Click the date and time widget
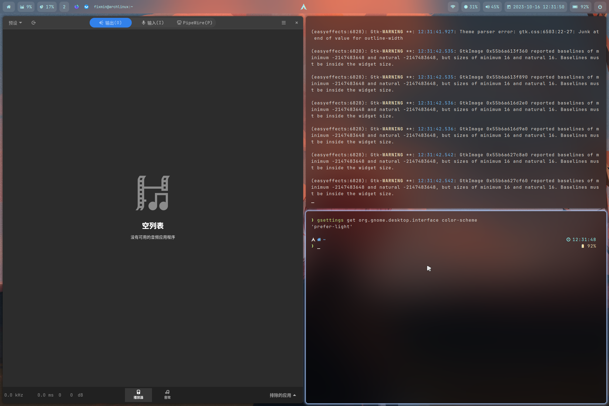609x406 pixels. click(536, 7)
